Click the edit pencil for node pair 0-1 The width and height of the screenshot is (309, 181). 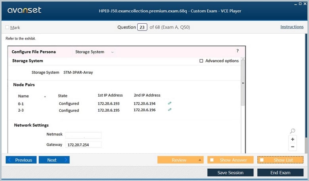(x=169, y=103)
